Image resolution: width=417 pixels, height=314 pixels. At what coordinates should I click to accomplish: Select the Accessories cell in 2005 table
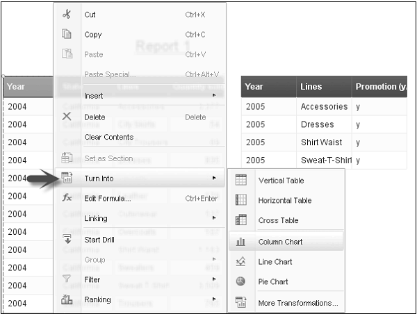[324, 107]
